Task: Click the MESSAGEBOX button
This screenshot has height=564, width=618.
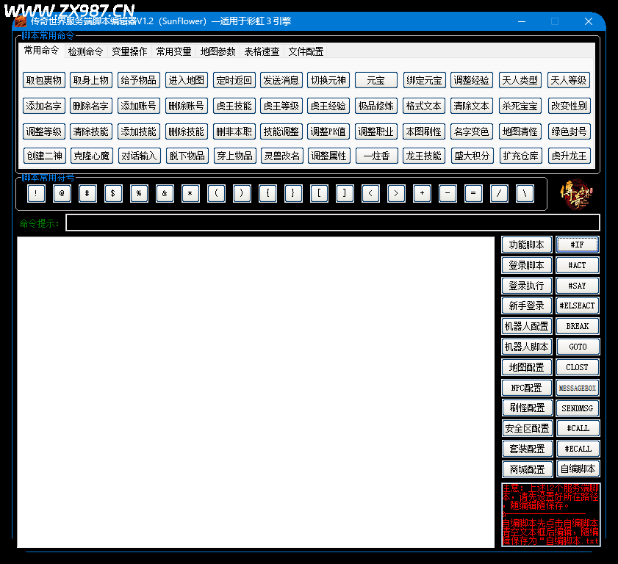Action: coord(578,388)
